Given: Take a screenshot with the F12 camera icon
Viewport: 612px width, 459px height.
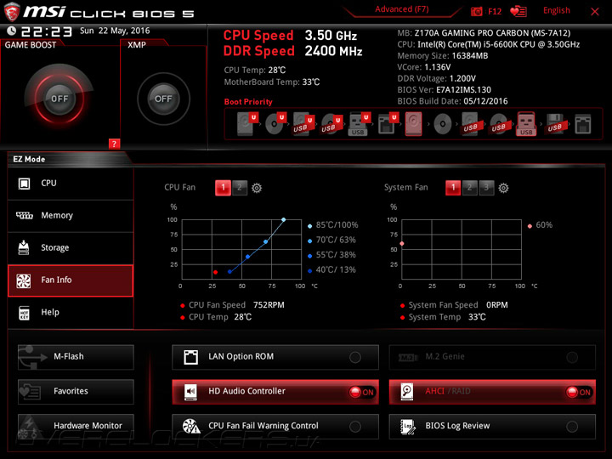Looking at the screenshot, I should click(x=476, y=11).
